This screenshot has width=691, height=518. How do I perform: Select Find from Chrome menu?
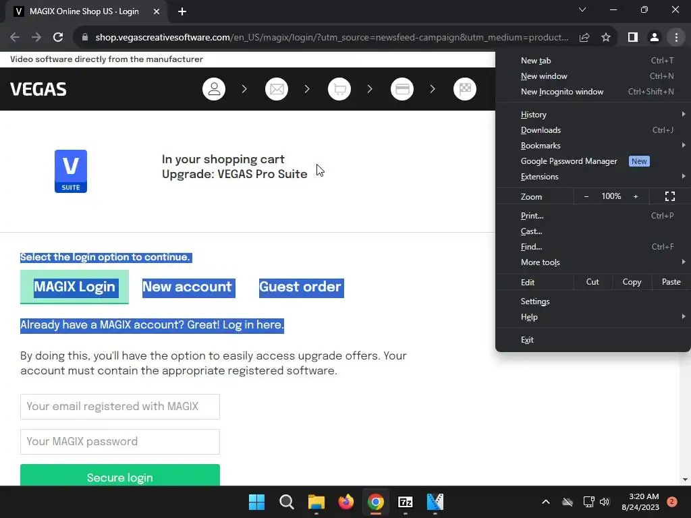(x=592, y=247)
